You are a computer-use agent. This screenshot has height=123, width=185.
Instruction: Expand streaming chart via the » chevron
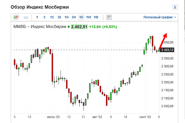click(x=175, y=17)
